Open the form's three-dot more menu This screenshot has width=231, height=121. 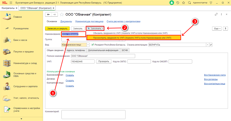click(221, 14)
